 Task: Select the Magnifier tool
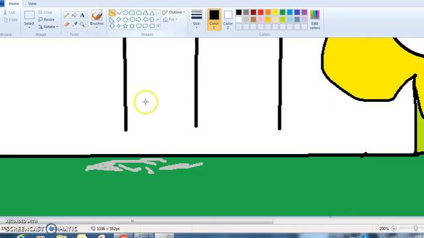tap(82, 24)
